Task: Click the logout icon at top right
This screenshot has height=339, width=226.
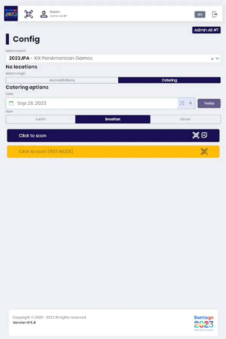Action: point(215,14)
